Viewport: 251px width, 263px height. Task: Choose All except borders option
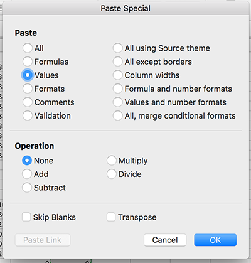click(117, 62)
